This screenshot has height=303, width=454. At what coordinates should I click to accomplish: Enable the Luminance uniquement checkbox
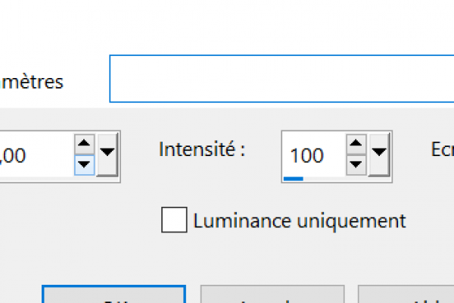(174, 220)
